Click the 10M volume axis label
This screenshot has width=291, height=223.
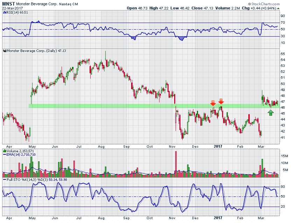click(284, 163)
